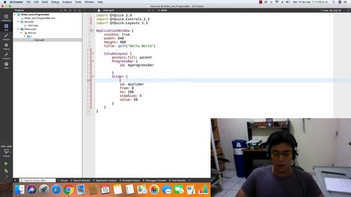
Task: Switch to Edit mode
Action: pos(6,27)
